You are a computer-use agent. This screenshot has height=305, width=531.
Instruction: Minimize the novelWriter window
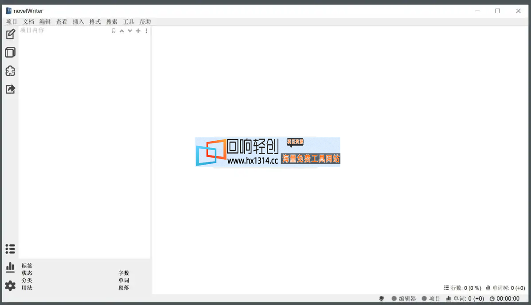[477, 11]
